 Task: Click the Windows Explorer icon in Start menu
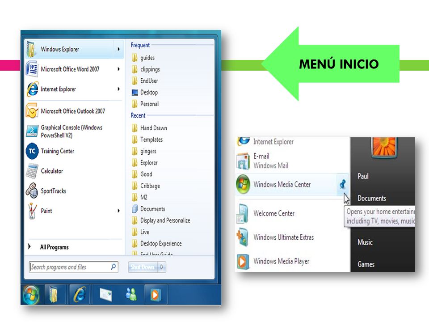(x=32, y=49)
